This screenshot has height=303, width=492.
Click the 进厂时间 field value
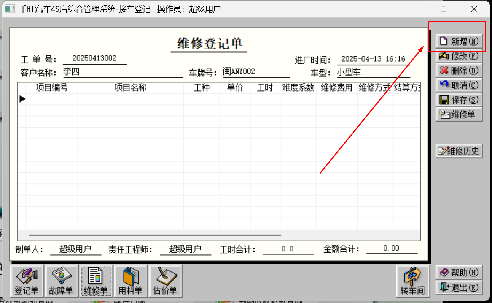coord(374,59)
